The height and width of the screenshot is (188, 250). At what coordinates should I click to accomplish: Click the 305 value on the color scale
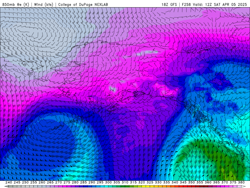[117, 182]
